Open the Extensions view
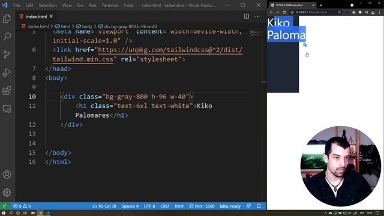This screenshot has height=216, width=384. pyautogui.click(x=7, y=91)
